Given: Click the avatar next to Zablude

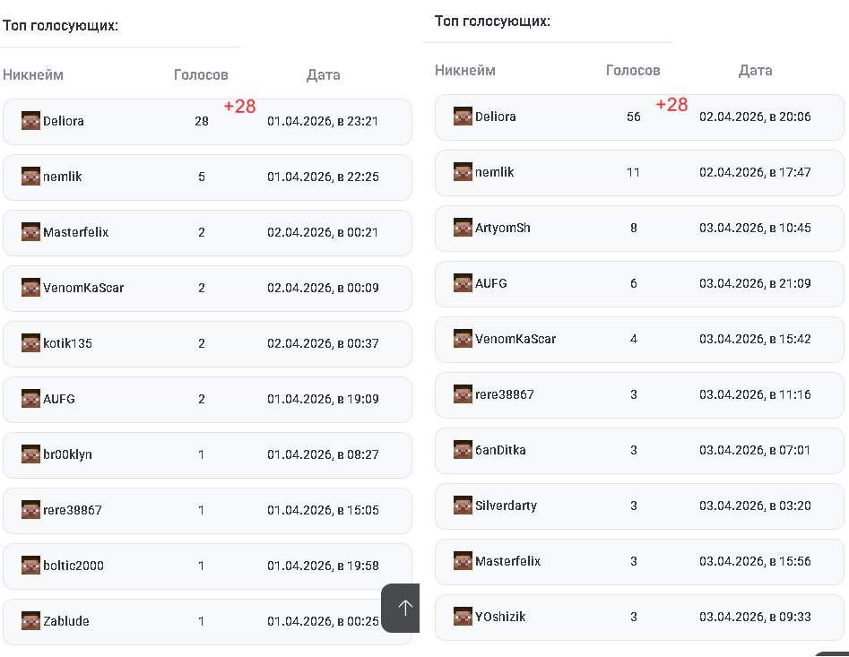Looking at the screenshot, I should [x=31, y=621].
